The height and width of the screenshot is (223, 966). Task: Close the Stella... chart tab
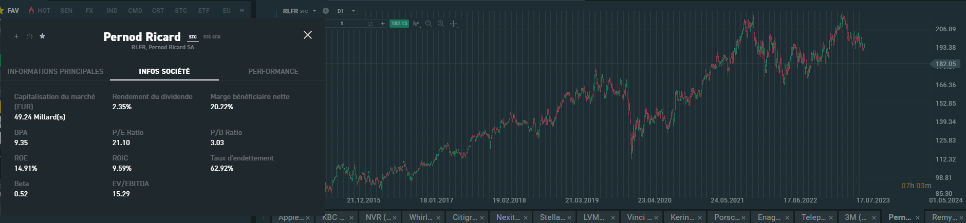[x=569, y=218]
